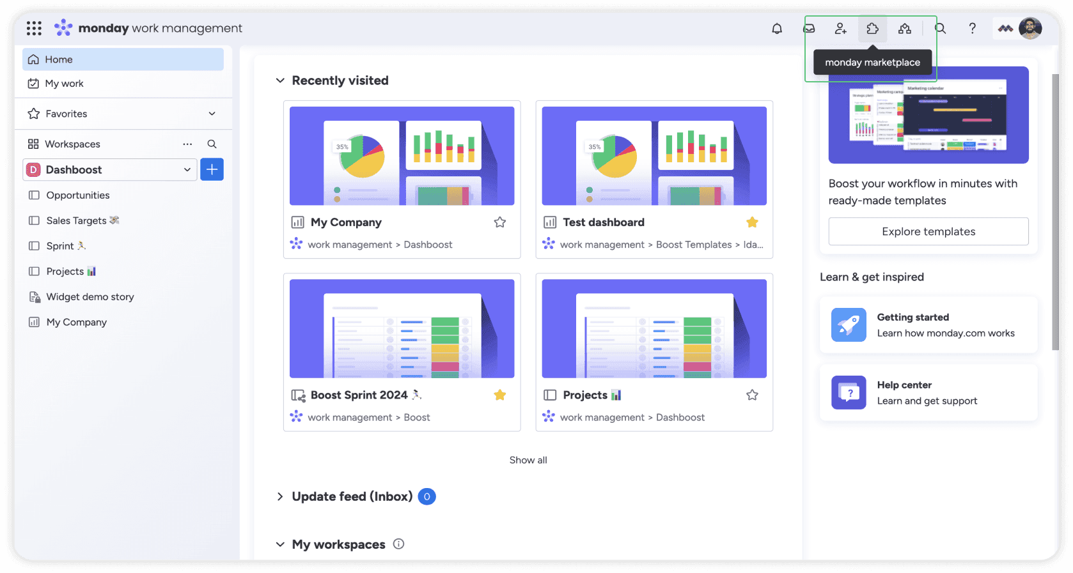Screen dimensions: 1073x573
Task: Open the inbox tray icon
Action: click(x=809, y=28)
